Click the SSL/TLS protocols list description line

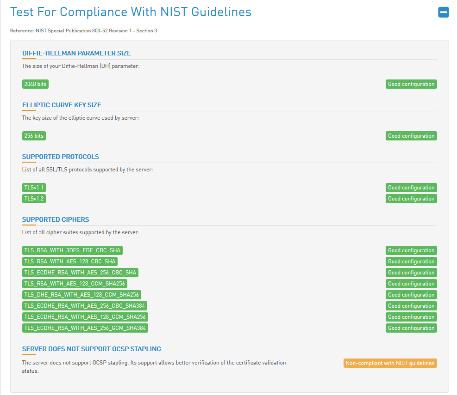[x=88, y=170]
